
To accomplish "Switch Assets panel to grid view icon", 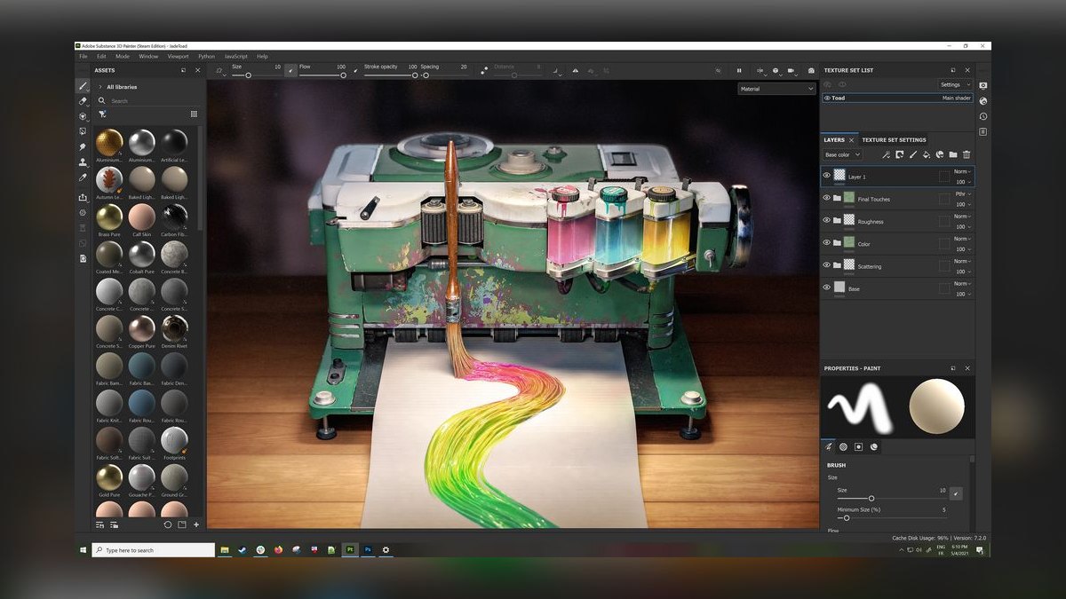I will [194, 114].
